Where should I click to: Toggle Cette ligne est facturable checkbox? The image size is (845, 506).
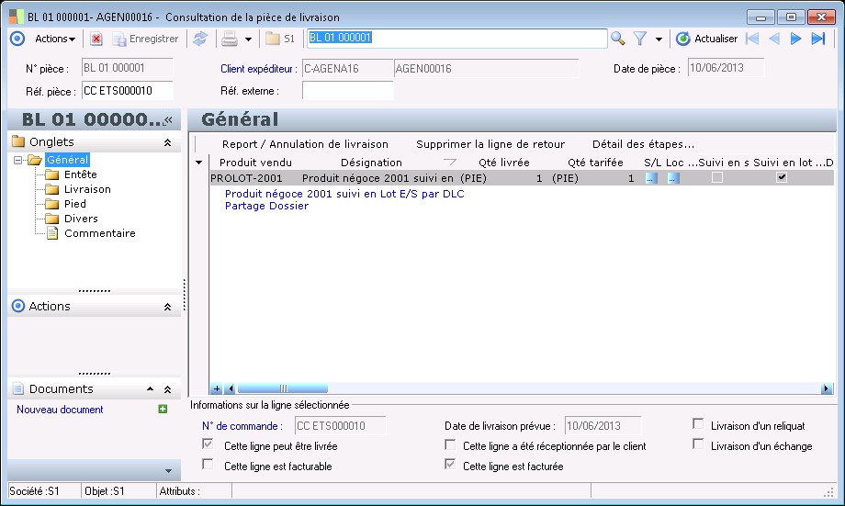tap(208, 464)
